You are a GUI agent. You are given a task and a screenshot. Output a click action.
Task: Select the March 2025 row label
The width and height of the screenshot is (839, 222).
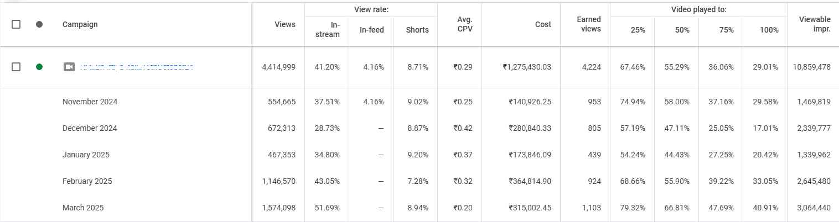point(83,208)
